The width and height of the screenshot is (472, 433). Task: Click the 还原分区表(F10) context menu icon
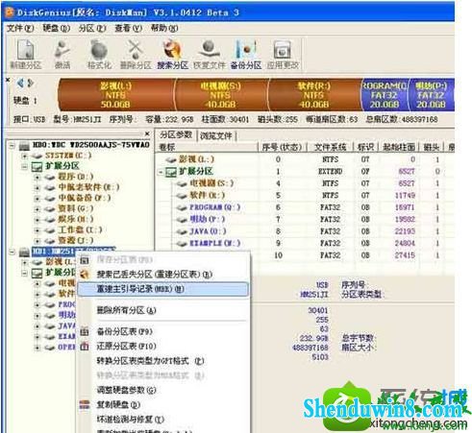tap(85, 346)
